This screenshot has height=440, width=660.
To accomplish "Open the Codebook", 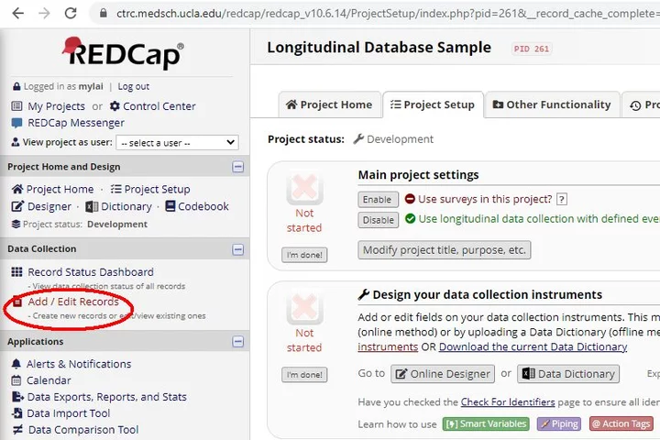I will [203, 206].
